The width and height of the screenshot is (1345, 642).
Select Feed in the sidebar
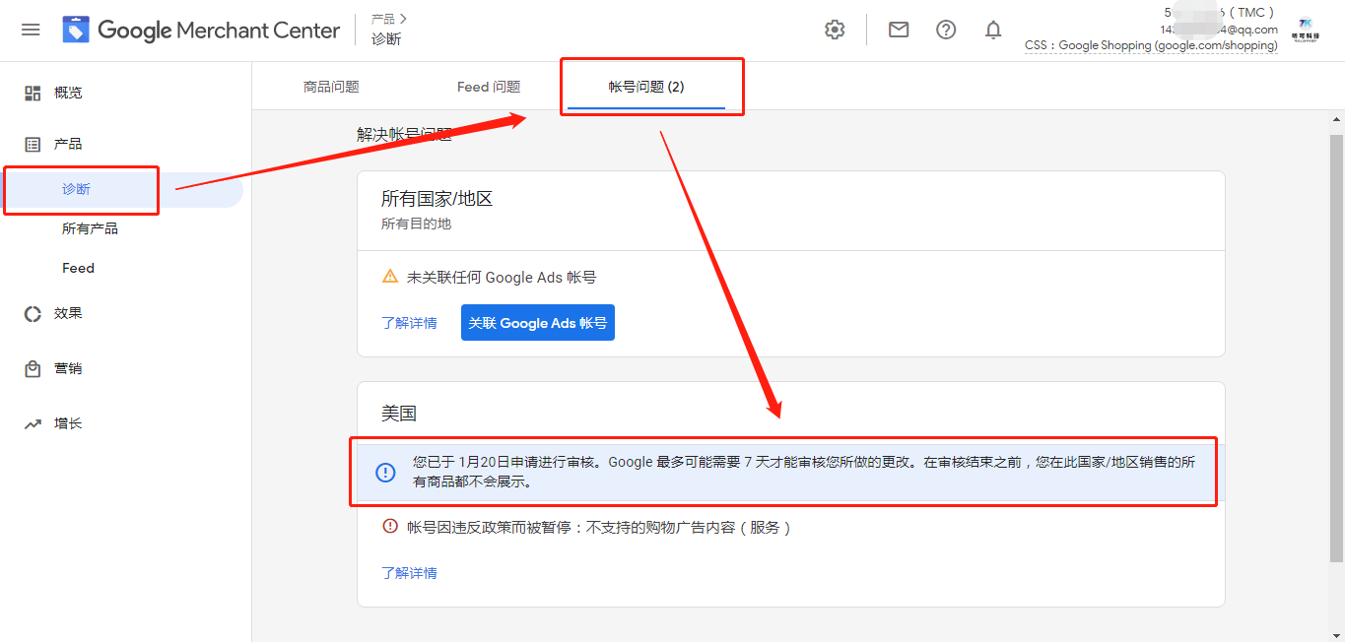(x=78, y=268)
